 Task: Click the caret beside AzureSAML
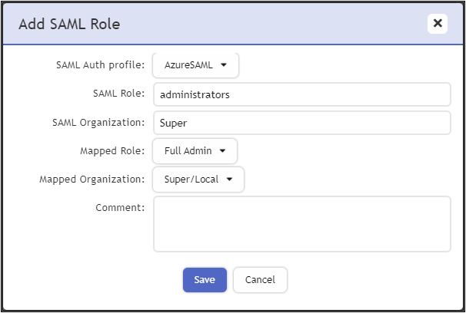(x=224, y=65)
